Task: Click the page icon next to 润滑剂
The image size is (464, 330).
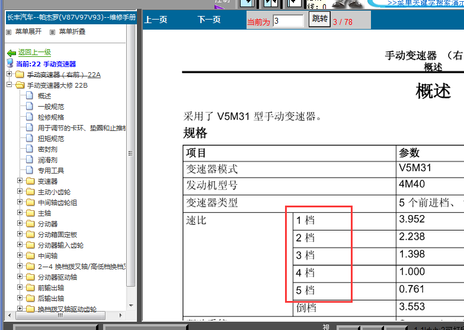Action: point(29,159)
